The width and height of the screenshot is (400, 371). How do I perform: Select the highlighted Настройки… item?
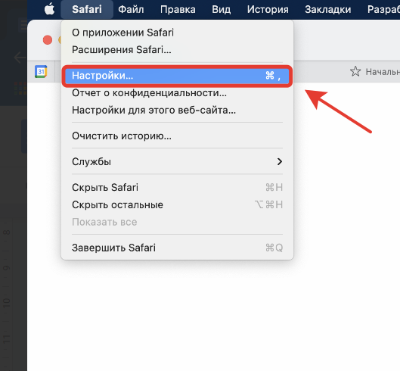click(177, 76)
